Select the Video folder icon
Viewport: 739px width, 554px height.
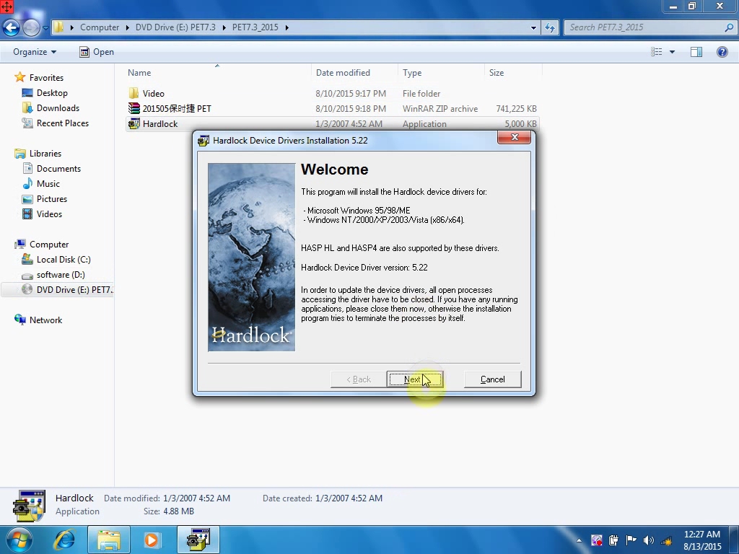[134, 94]
